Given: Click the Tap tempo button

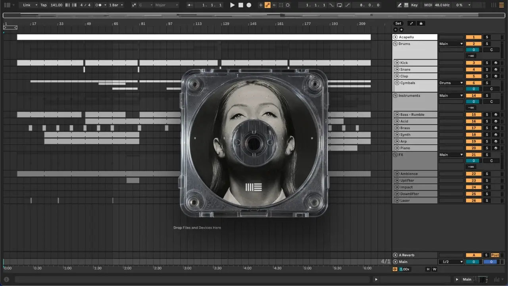Looking at the screenshot, I should 44,5.
